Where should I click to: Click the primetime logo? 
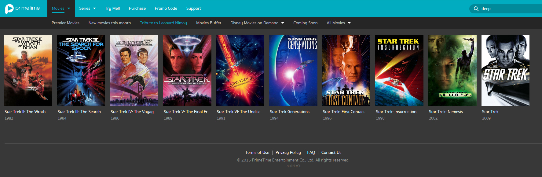point(23,9)
